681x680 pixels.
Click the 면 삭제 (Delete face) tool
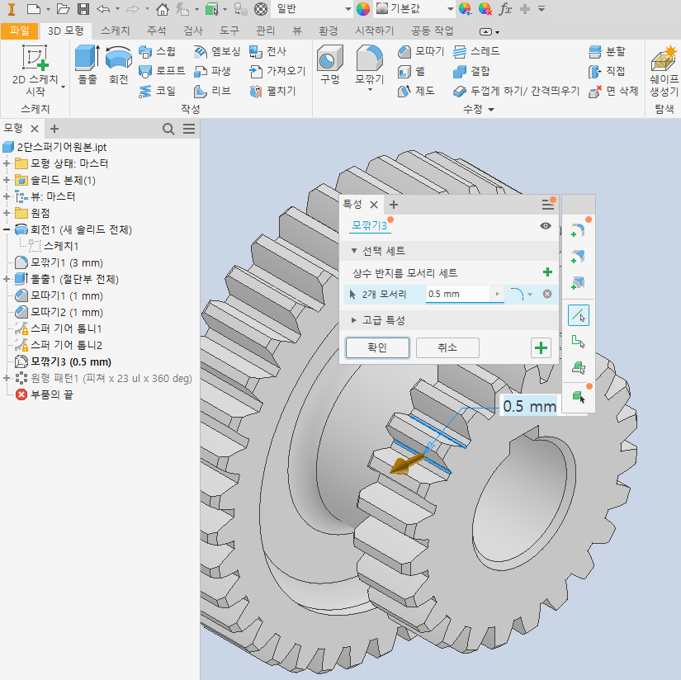(613, 91)
